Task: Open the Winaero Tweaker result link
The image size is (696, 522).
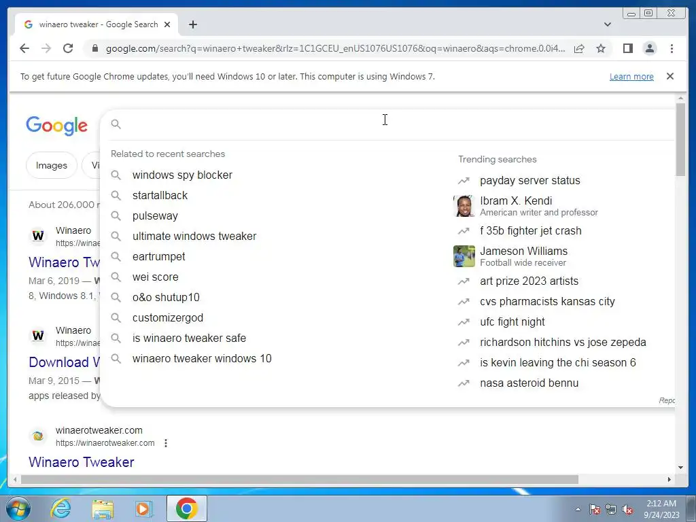Action: tap(82, 462)
